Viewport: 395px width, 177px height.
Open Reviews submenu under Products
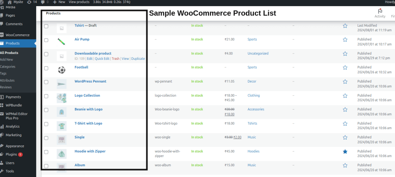coord(6,87)
